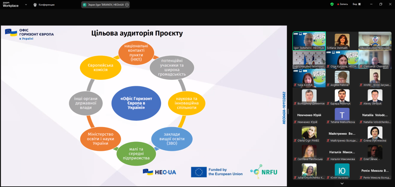Select Юлія Ільченко's avatar tile
The image size is (395, 187).
pyautogui.click(x=342, y=170)
